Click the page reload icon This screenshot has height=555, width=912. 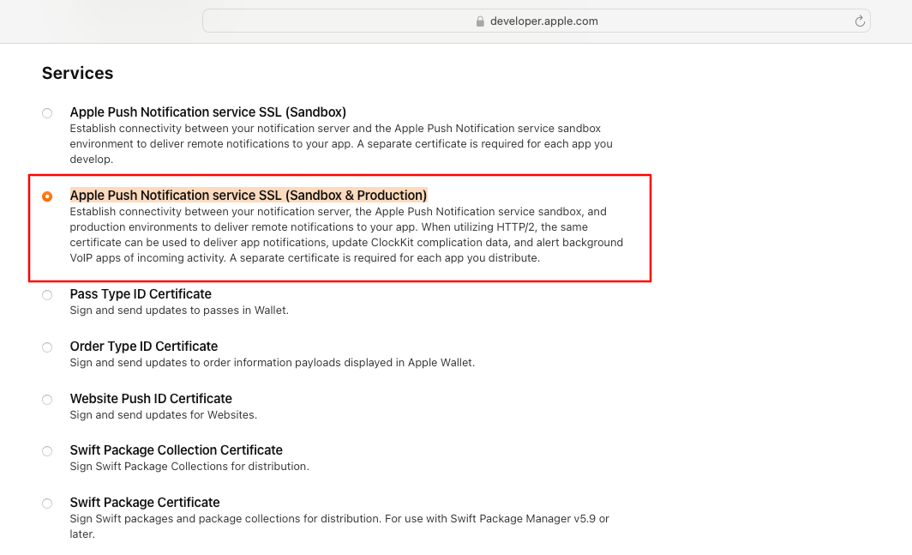tap(860, 21)
